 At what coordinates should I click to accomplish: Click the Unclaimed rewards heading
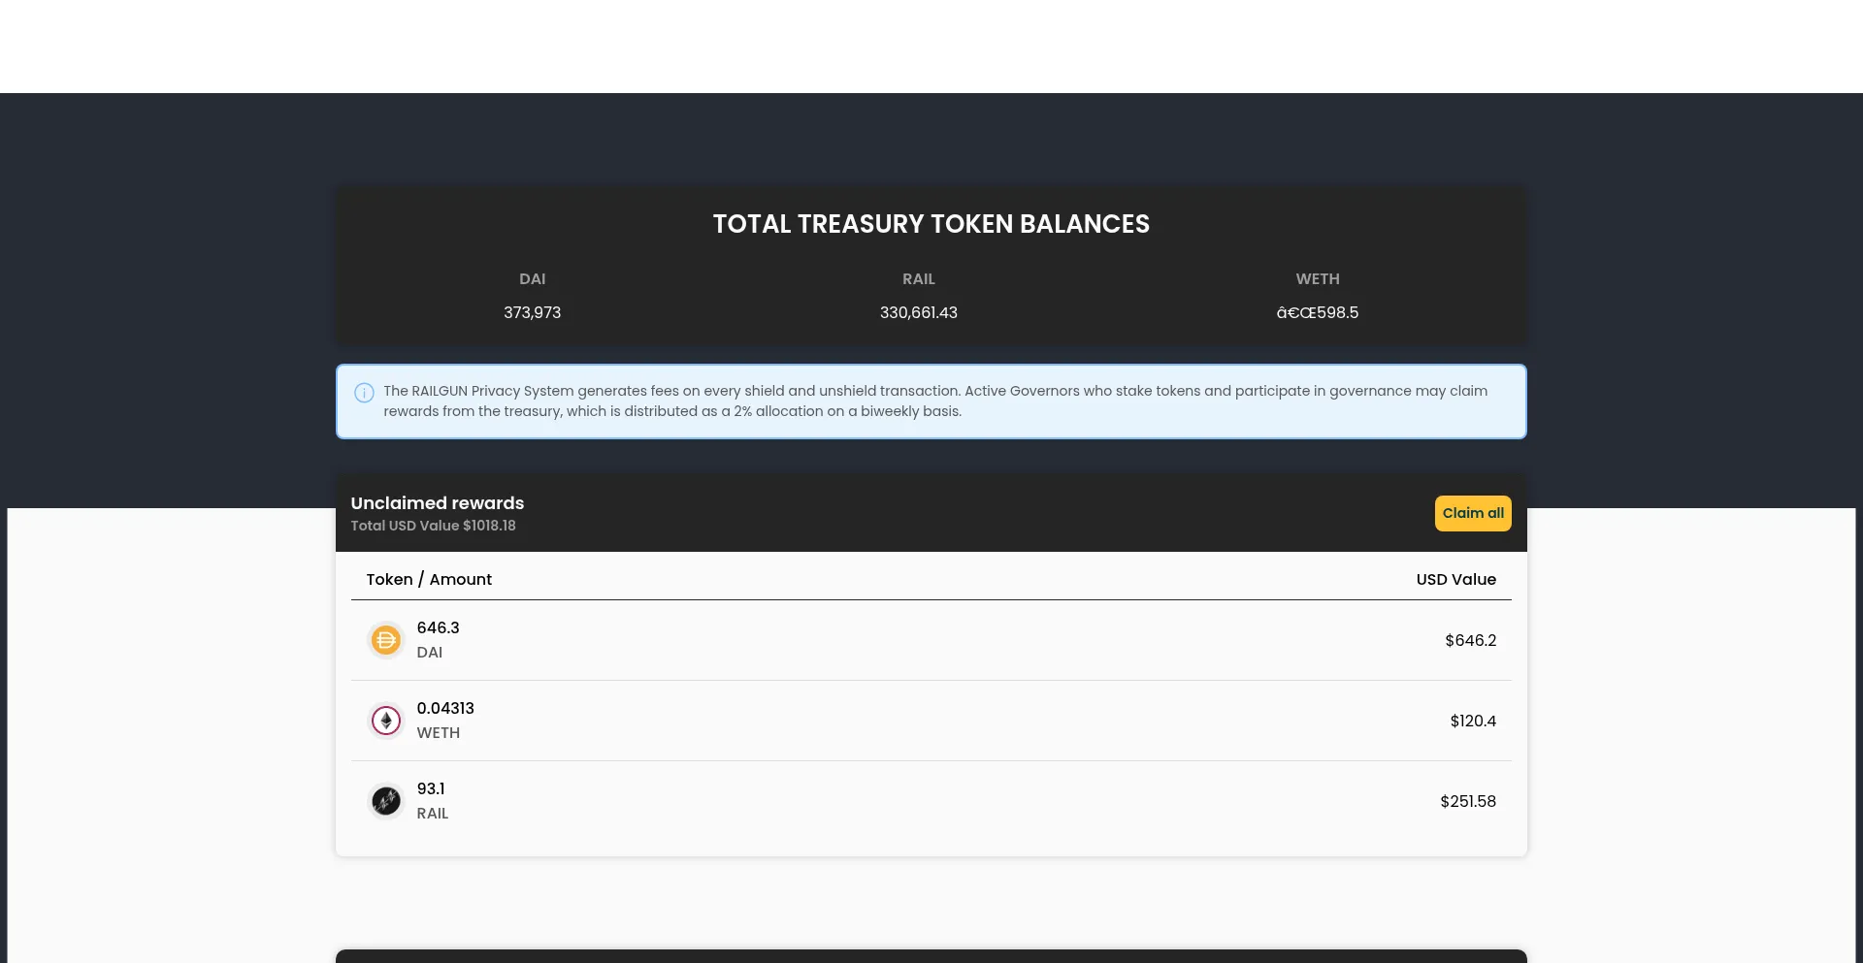coord(437,503)
